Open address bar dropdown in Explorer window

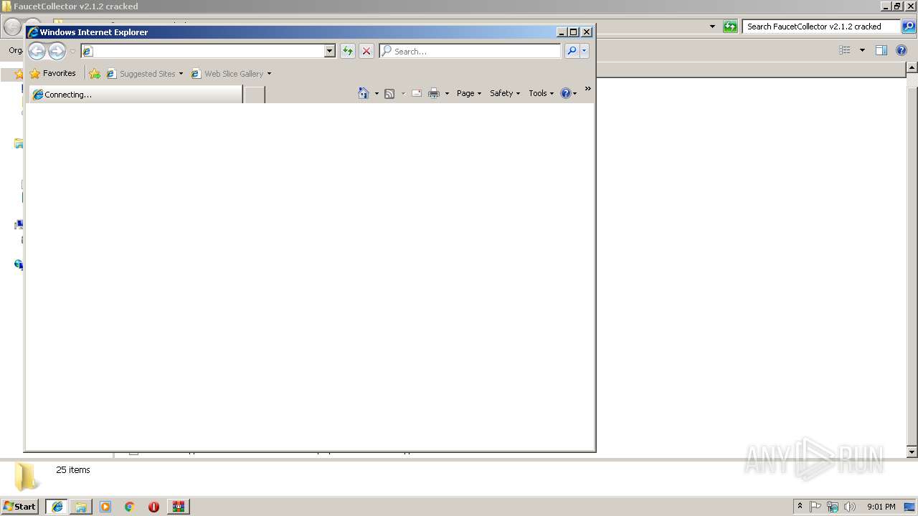pos(712,27)
